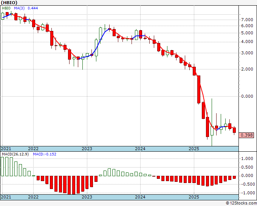Click the 3.000 price axis label
The height and width of the screenshot is (206, 257).
pyautogui.click(x=247, y=53)
